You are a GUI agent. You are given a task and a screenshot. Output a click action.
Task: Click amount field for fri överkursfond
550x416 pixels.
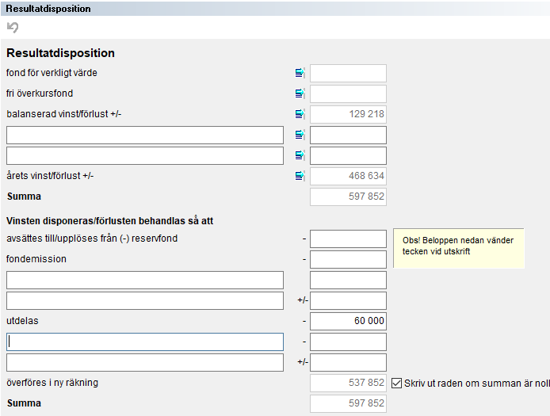tap(348, 94)
